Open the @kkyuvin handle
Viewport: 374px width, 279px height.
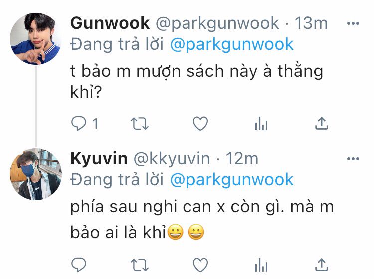(x=172, y=159)
